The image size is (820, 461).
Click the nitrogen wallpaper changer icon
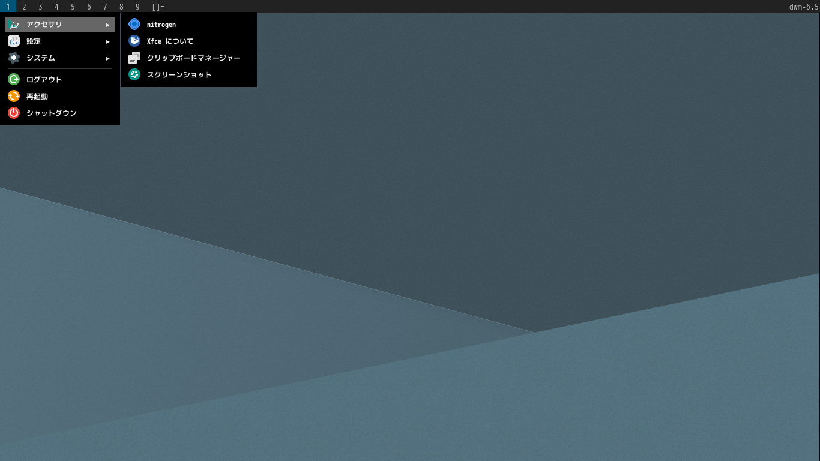134,24
